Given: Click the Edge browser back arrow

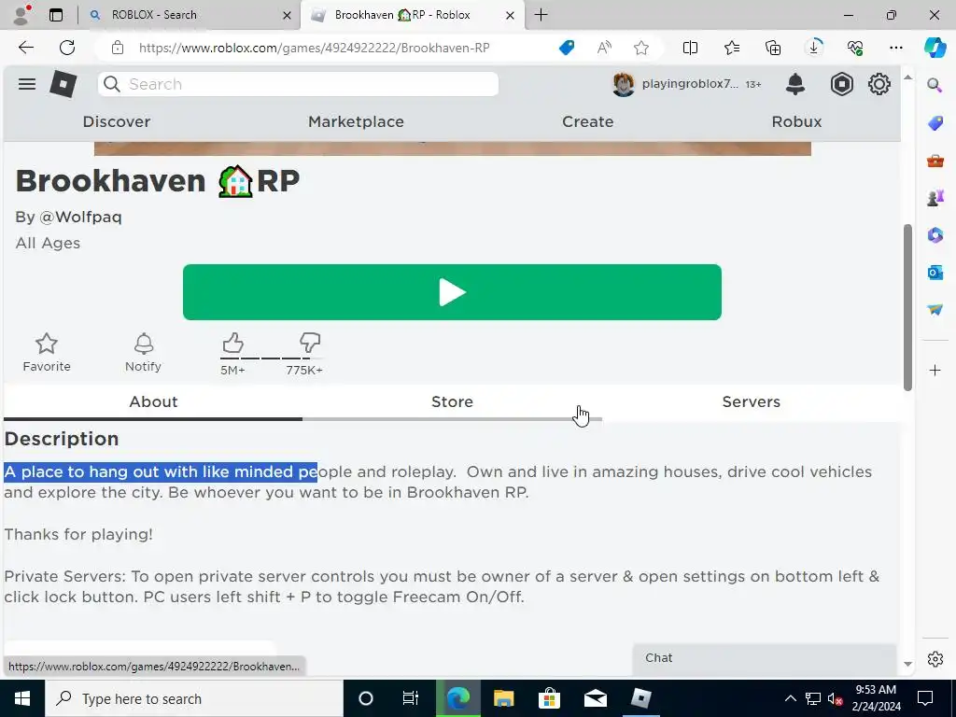Looking at the screenshot, I should pos(25,48).
